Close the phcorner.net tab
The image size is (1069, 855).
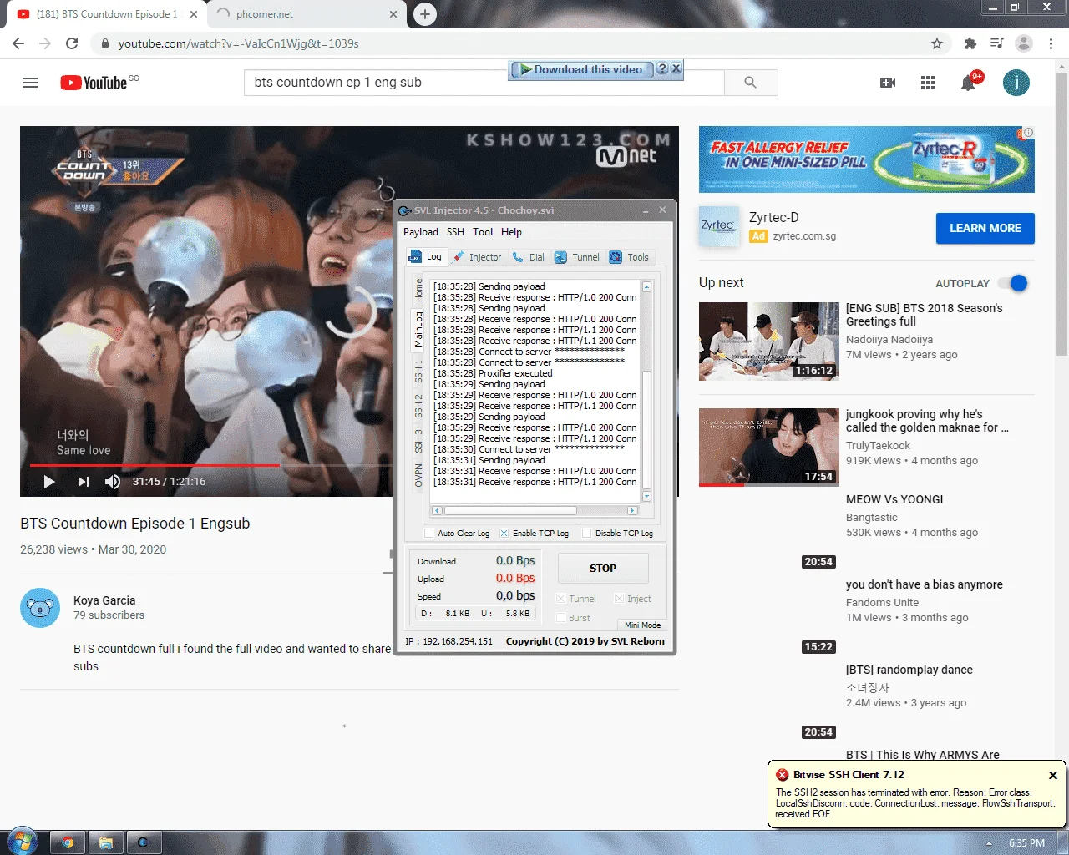click(x=393, y=14)
